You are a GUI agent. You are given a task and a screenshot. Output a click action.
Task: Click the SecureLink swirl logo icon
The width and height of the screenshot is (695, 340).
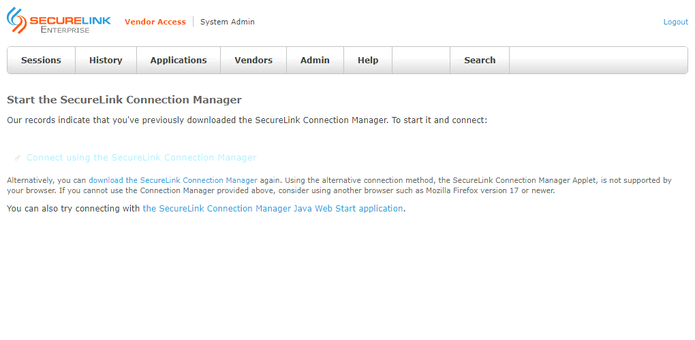(17, 20)
